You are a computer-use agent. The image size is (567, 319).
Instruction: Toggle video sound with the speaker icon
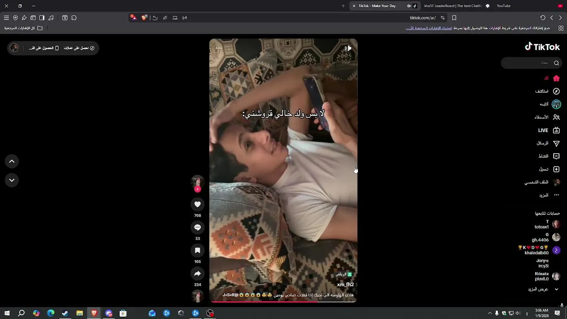(x=348, y=48)
